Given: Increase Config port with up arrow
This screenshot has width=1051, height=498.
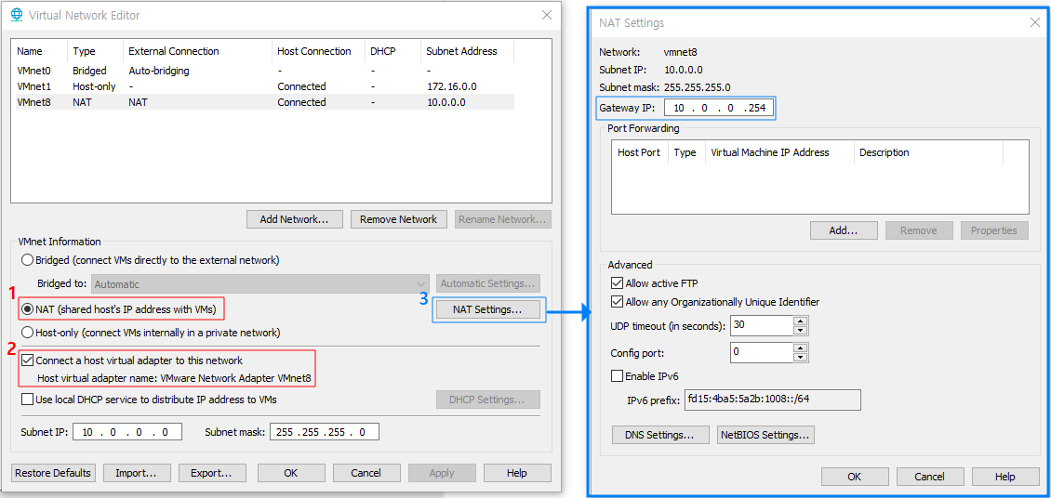Looking at the screenshot, I should 800,347.
